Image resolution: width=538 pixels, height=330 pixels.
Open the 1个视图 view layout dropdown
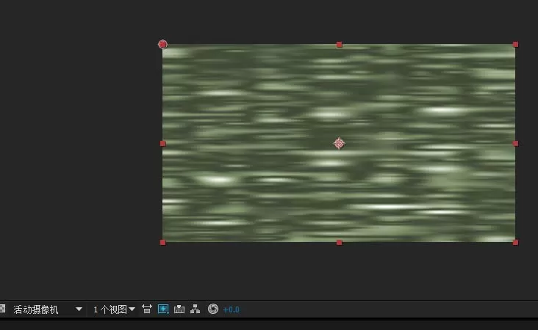pyautogui.click(x=114, y=309)
